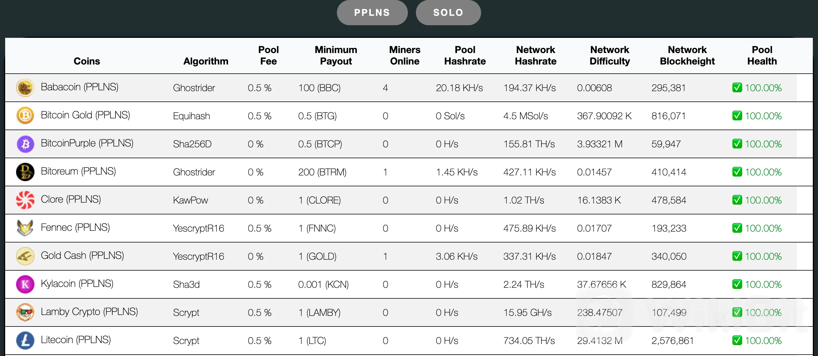Click the Bitcoin Gold logo
This screenshot has height=356, width=818.
tap(25, 116)
